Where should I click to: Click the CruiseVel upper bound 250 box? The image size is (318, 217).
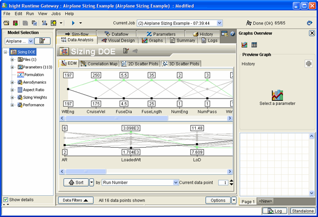point(96,75)
